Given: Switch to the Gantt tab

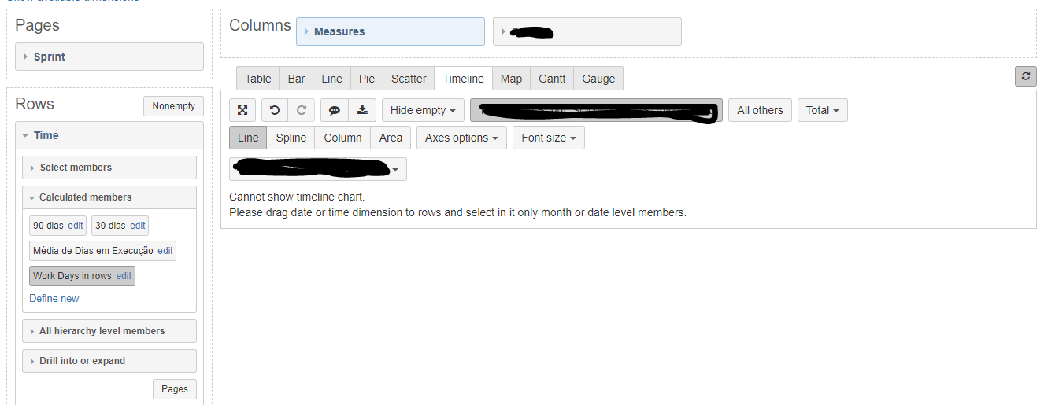Looking at the screenshot, I should [x=552, y=79].
